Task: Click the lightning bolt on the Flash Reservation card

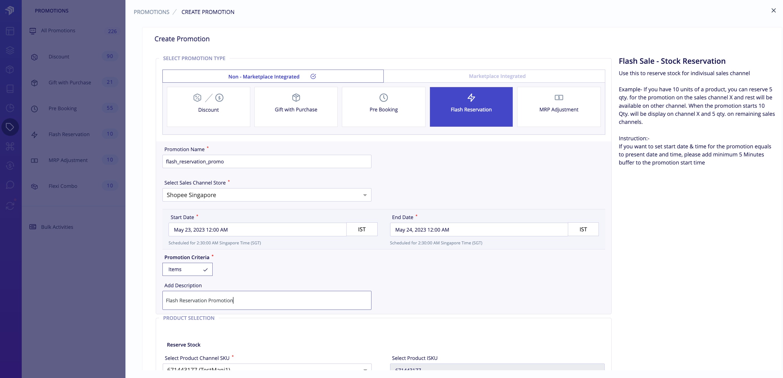Action: point(471,97)
